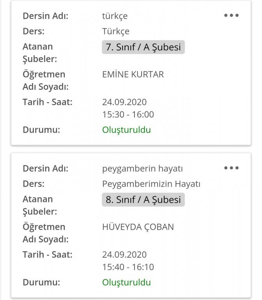Click the capitalized course value Türkçe
Screen dimensions: 262x300
coord(116,31)
